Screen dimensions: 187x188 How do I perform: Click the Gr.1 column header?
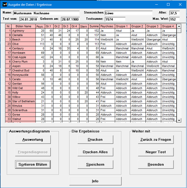49,26
